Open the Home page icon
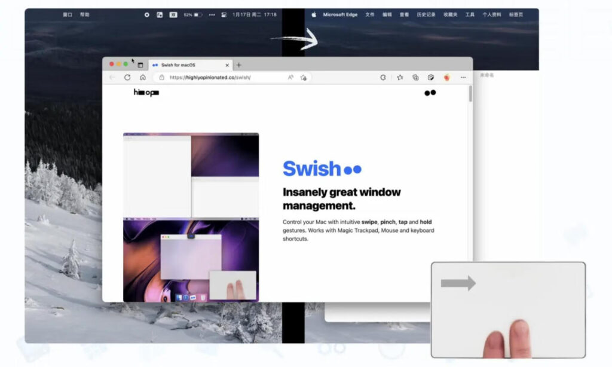The width and height of the screenshot is (612, 367). pyautogui.click(x=142, y=78)
